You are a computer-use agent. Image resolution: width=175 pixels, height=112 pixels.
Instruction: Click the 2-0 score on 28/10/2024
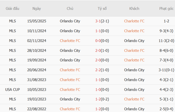click(x=98, y=50)
